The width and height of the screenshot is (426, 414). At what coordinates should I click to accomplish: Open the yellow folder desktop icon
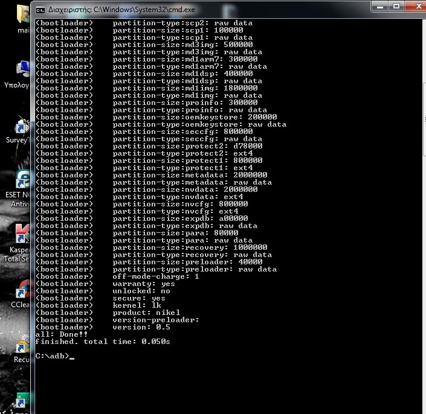[23, 14]
